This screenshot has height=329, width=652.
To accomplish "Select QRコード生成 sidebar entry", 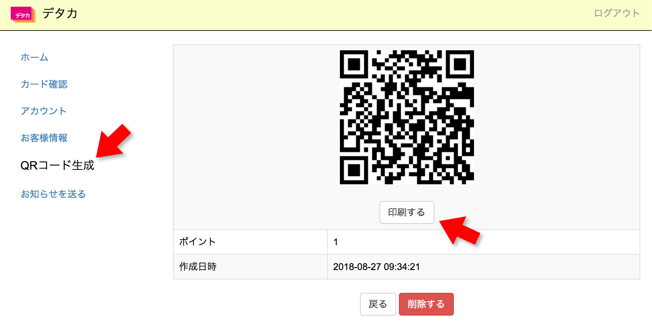I will 57,165.
